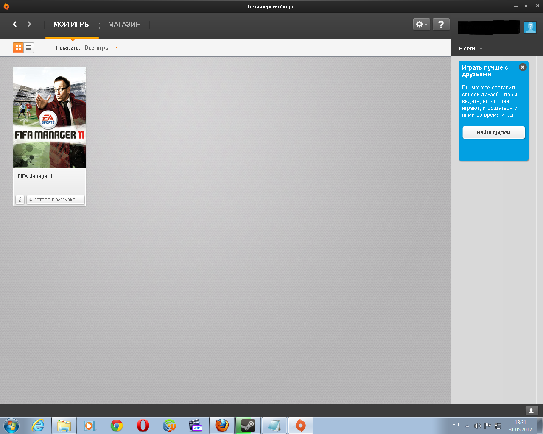
Task: Open the В сети status dropdown
Action: click(471, 49)
